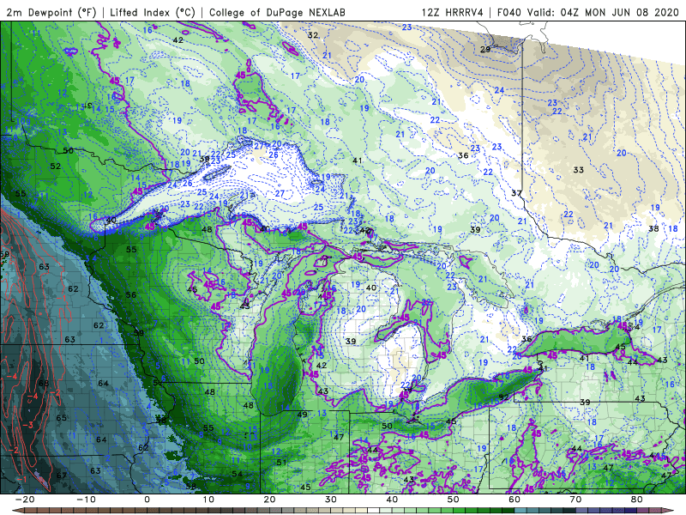Click the black dewpoint value 68 on the map
Image resolution: width=686 pixels, height=515 pixels.
tap(44, 384)
